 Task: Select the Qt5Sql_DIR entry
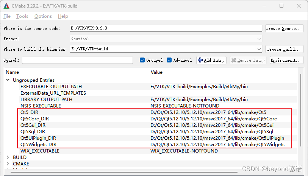[x=33, y=132]
